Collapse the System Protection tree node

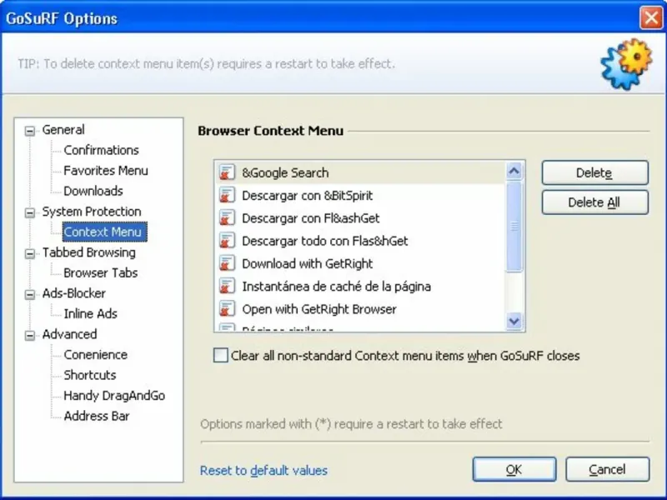click(x=31, y=212)
